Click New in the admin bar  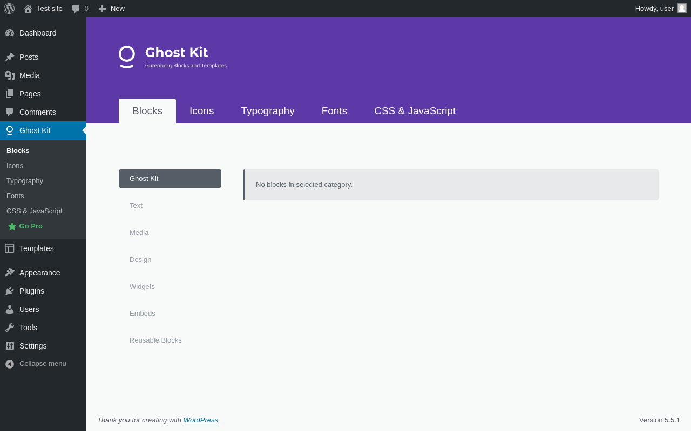tap(118, 9)
